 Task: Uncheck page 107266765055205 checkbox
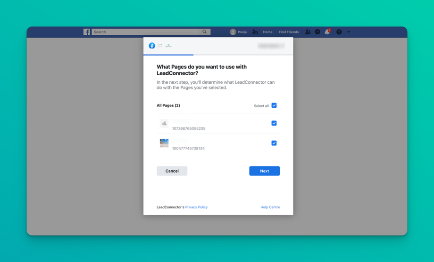(274, 123)
